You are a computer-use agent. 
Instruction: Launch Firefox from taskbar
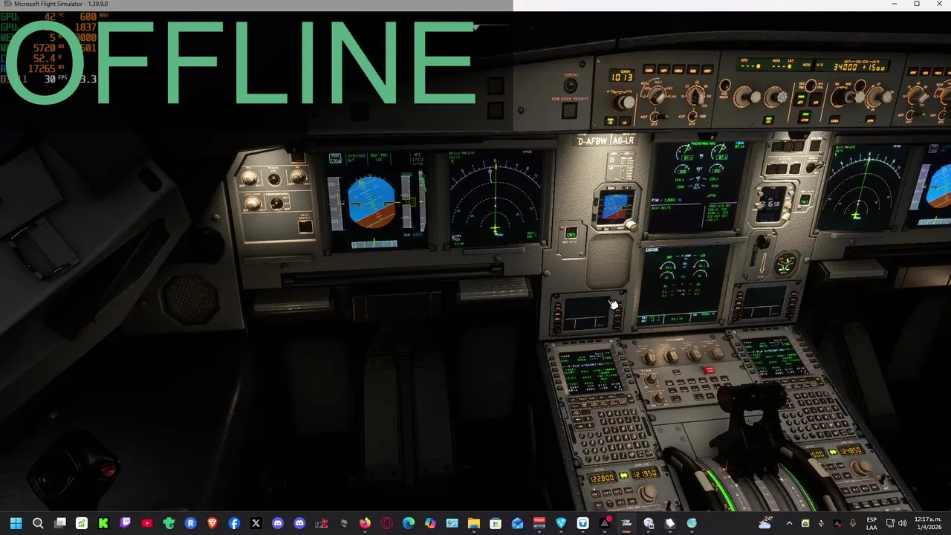click(365, 523)
